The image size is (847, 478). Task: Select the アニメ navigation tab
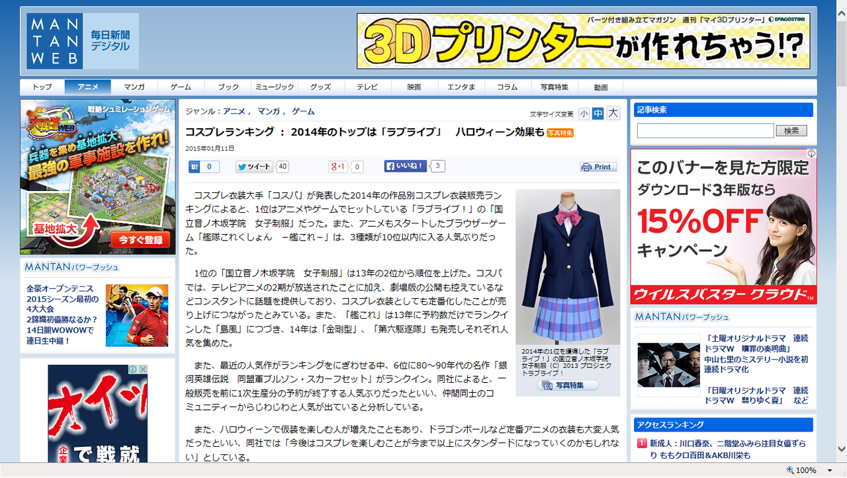(x=87, y=87)
